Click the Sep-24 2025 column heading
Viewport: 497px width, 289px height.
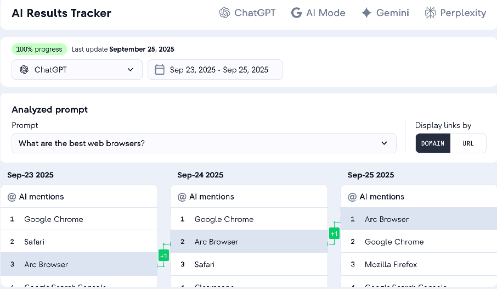[200, 175]
